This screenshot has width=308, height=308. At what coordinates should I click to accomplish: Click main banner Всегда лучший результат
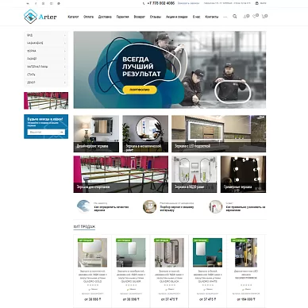click(x=170, y=70)
